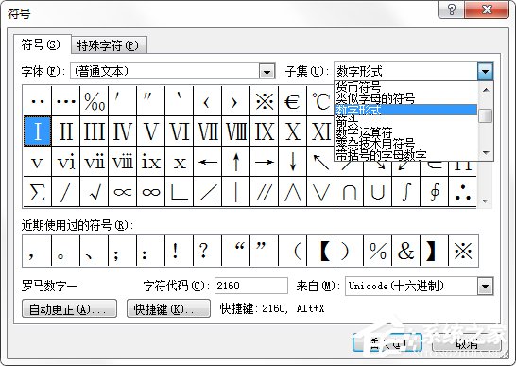
Task: Select the right arrow → symbol
Action: [x=265, y=162]
